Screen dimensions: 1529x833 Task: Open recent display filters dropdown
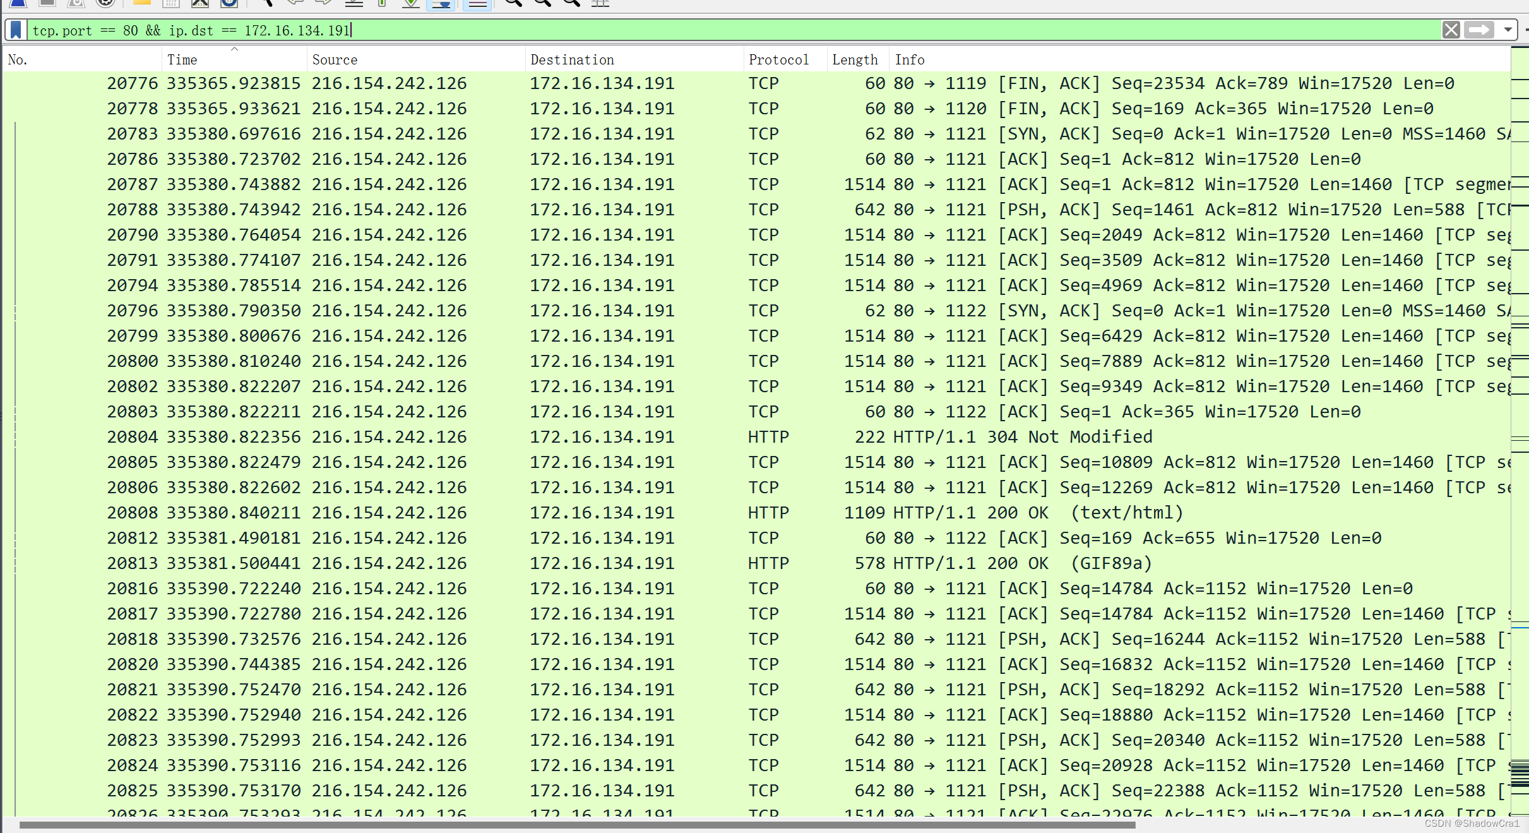click(x=1508, y=30)
